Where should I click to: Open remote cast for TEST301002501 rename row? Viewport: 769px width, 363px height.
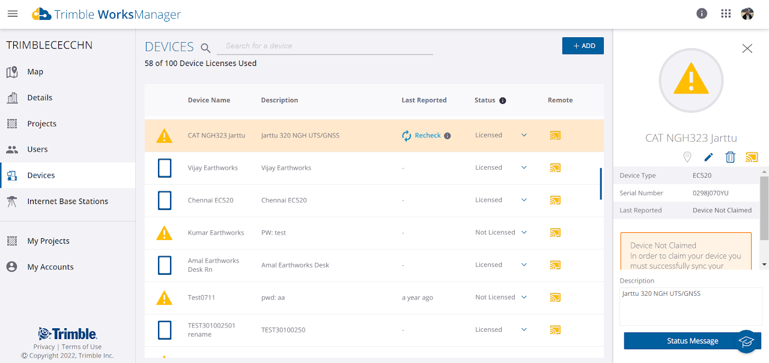coord(556,330)
